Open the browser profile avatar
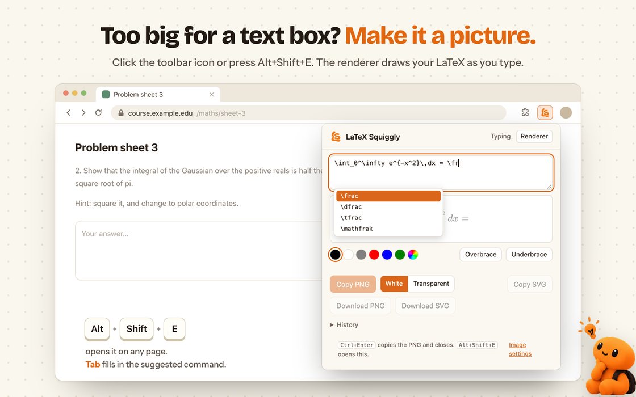 (x=566, y=113)
